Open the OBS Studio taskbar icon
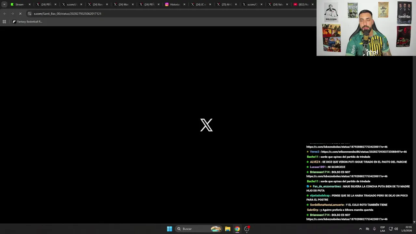 pyautogui.click(x=247, y=229)
